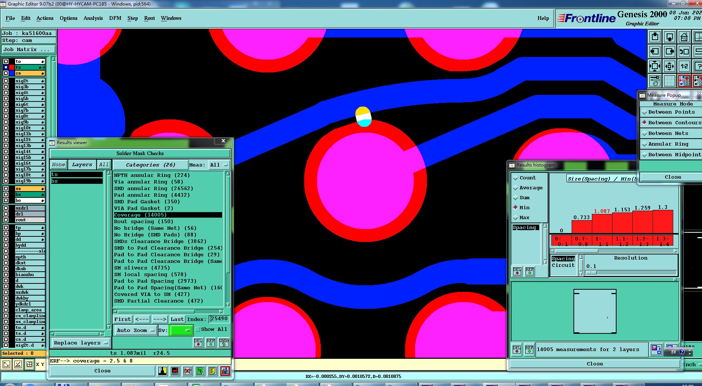Click the pan right view icon
This screenshot has height=386, width=702.
[670, 51]
